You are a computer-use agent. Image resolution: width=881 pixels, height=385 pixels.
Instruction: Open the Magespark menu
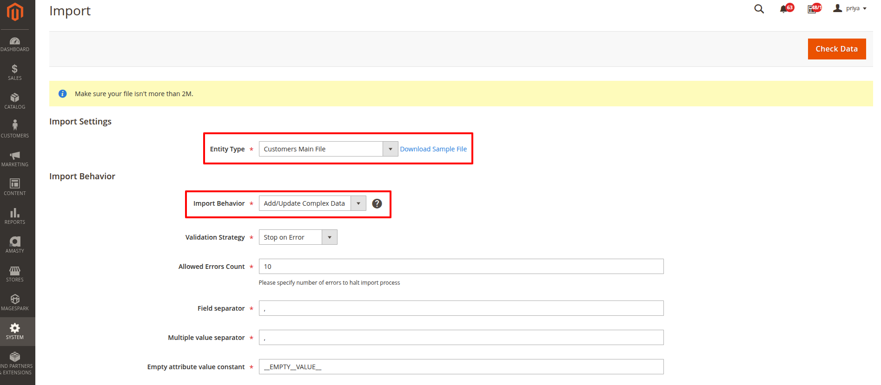tap(15, 303)
